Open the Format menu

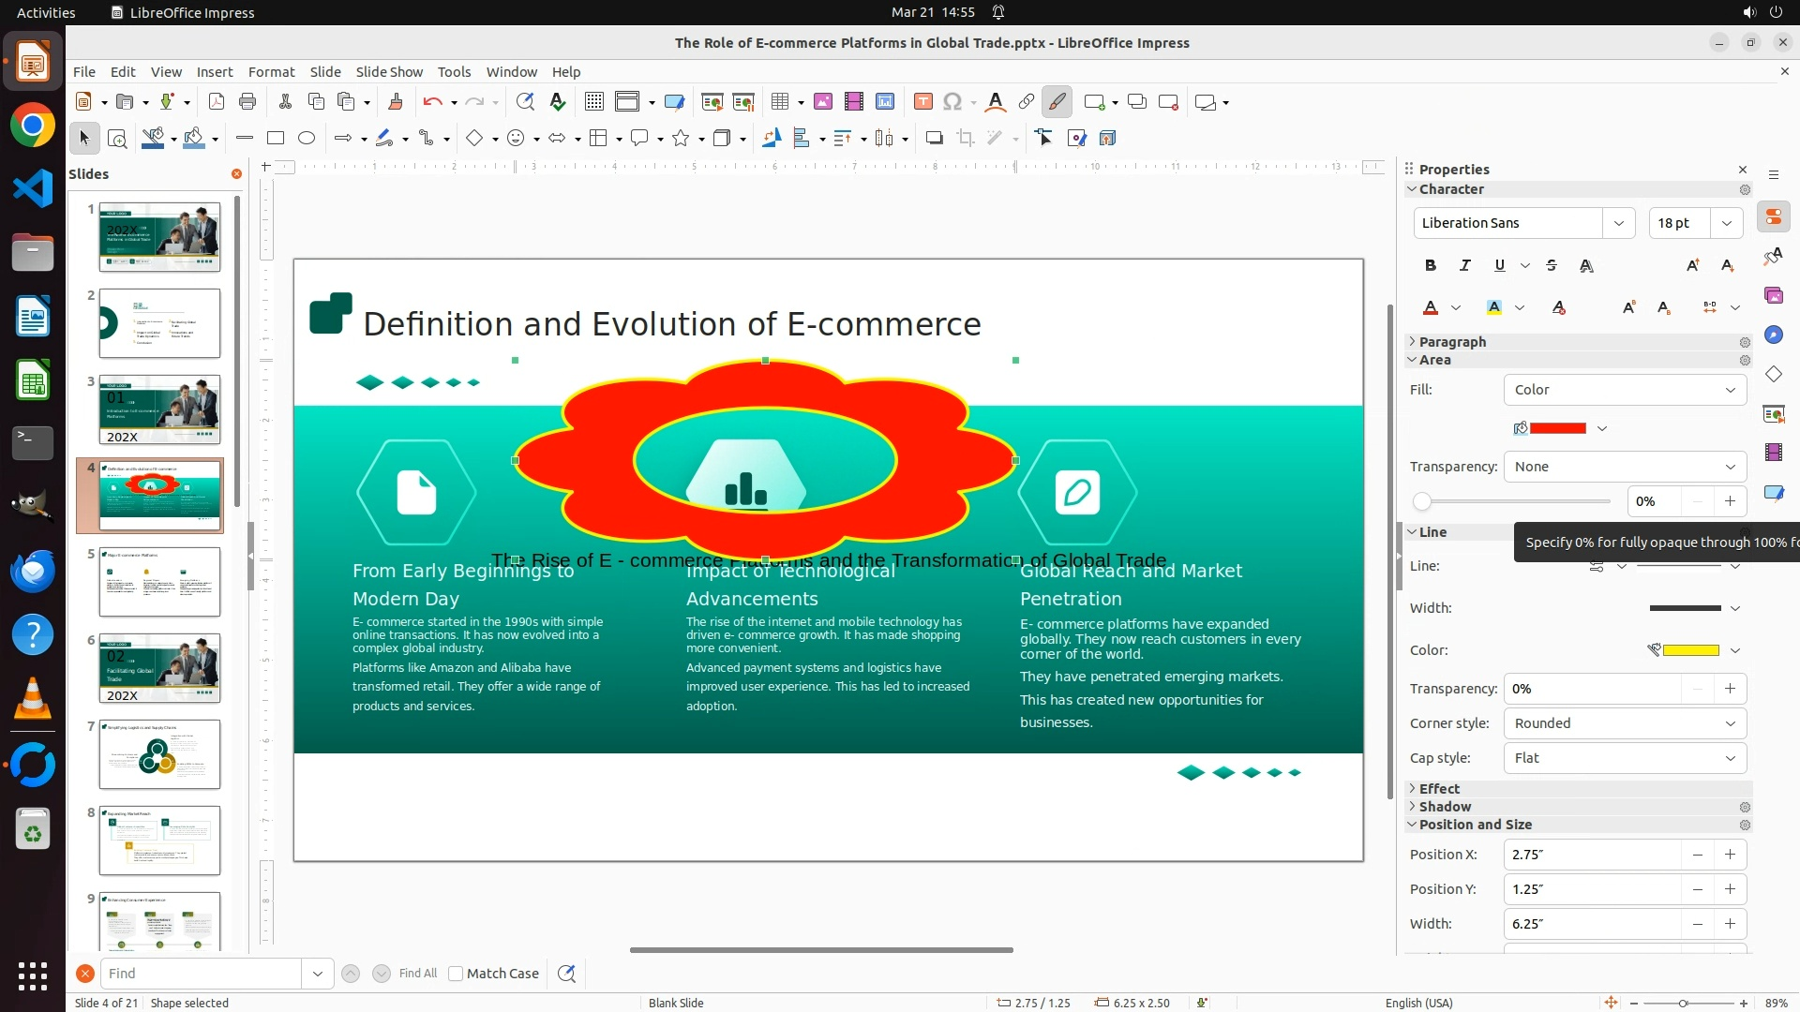(271, 71)
